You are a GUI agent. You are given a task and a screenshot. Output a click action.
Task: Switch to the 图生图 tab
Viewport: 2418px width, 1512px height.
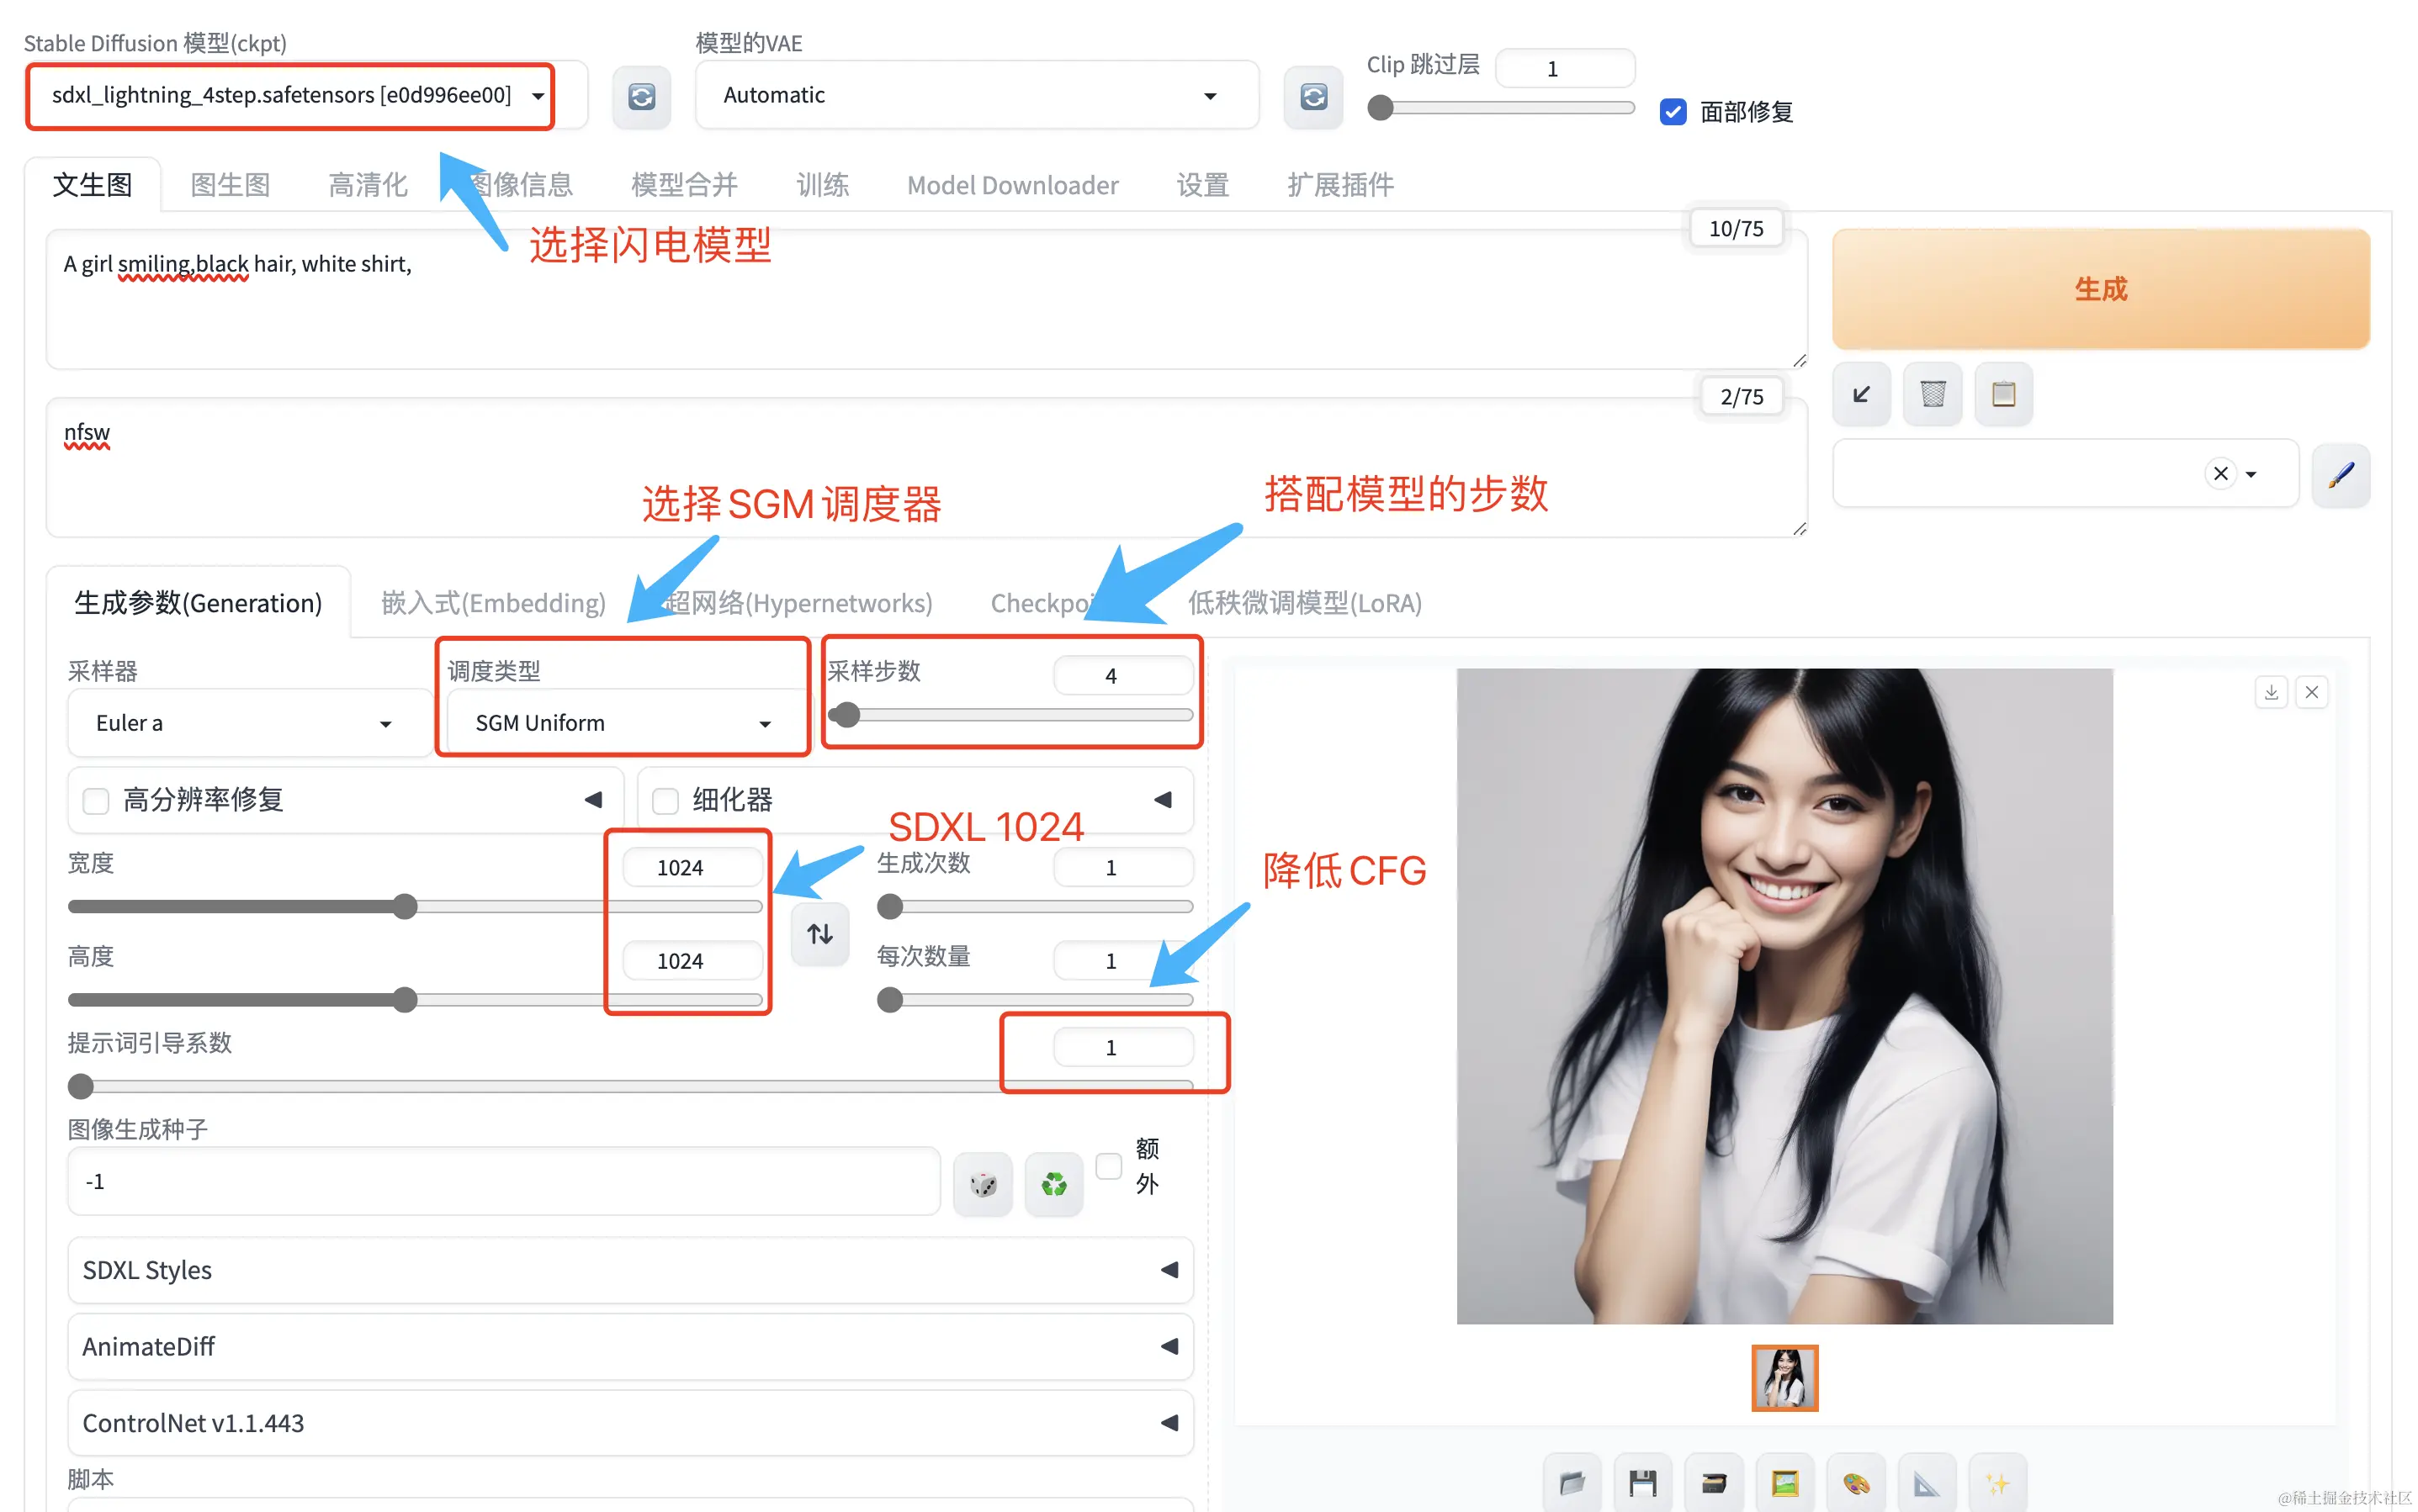pos(230,185)
